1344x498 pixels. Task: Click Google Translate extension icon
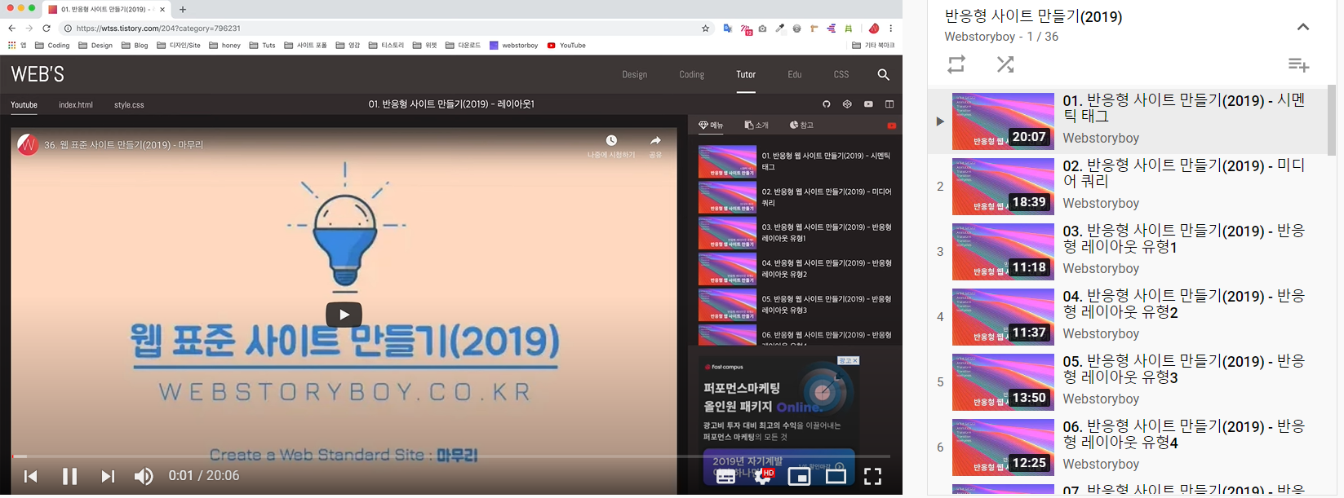point(727,29)
